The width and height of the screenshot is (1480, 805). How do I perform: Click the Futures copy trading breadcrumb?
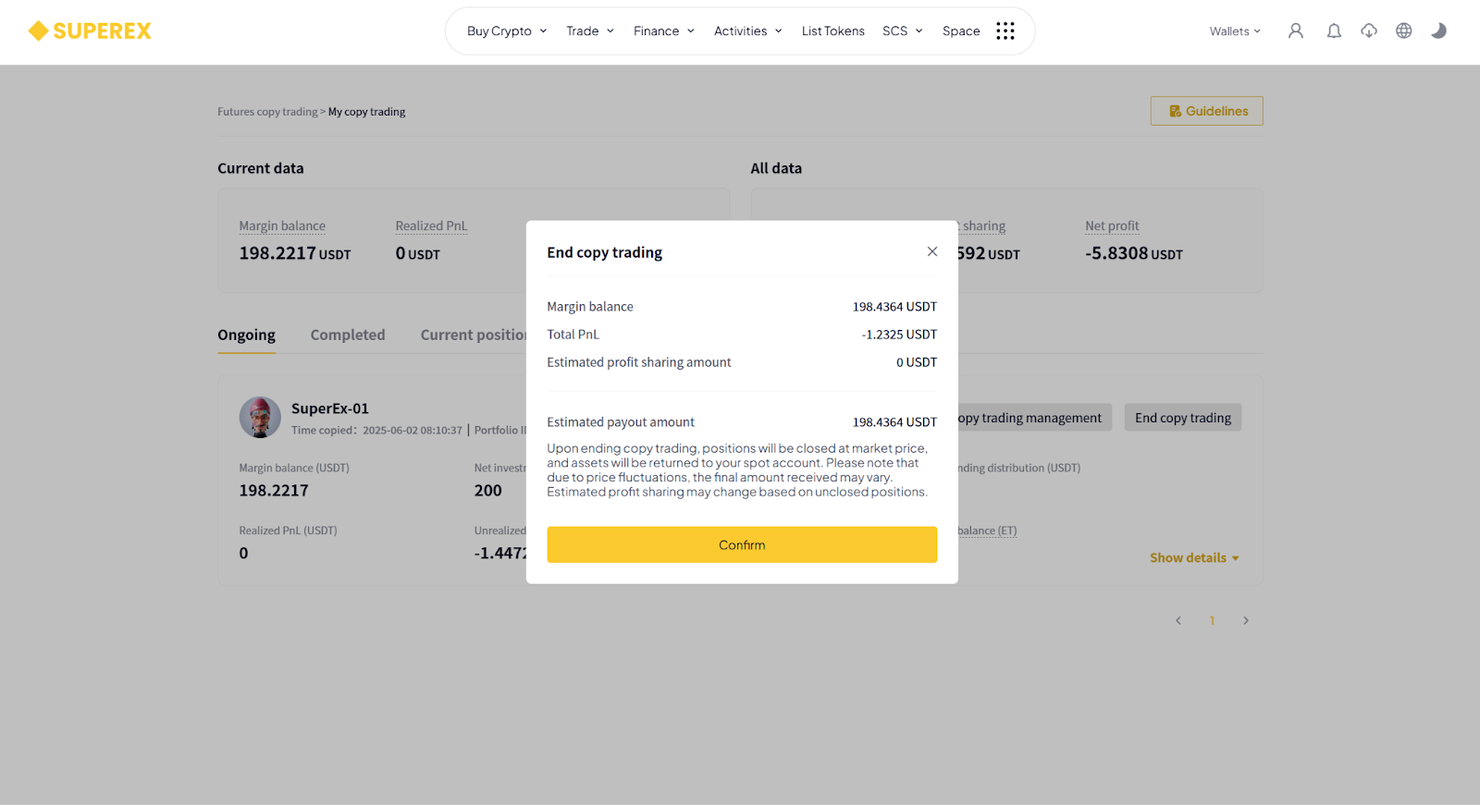[x=267, y=112]
